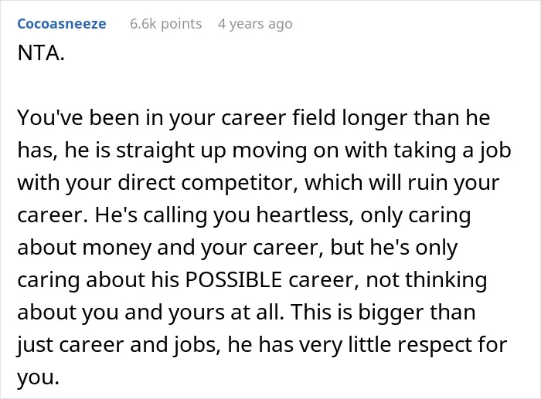
Task: Click the capitalized word POSSIBLE
Action: coord(233,279)
